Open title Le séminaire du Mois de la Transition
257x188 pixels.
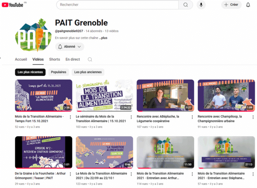click(x=101, y=119)
